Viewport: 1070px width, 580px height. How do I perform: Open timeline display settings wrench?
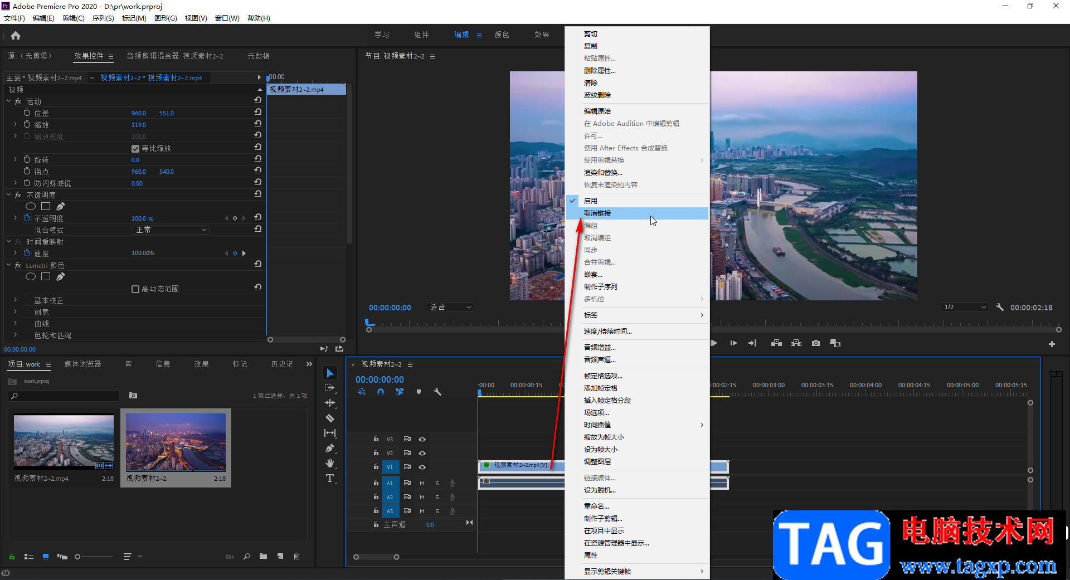coord(437,392)
